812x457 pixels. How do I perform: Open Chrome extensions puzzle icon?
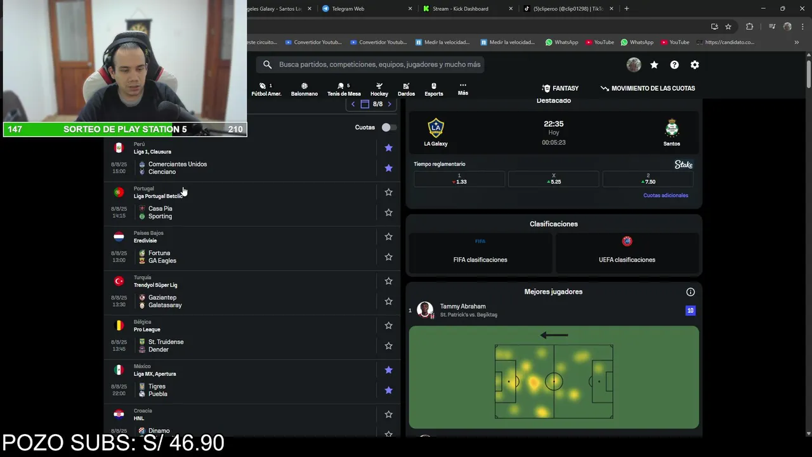pos(749,27)
